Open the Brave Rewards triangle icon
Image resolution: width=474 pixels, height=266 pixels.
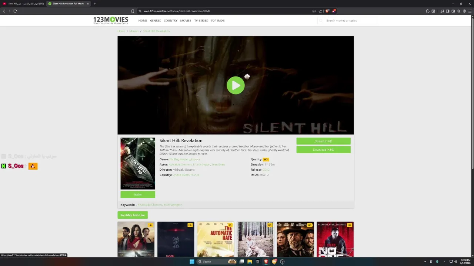coord(334,11)
